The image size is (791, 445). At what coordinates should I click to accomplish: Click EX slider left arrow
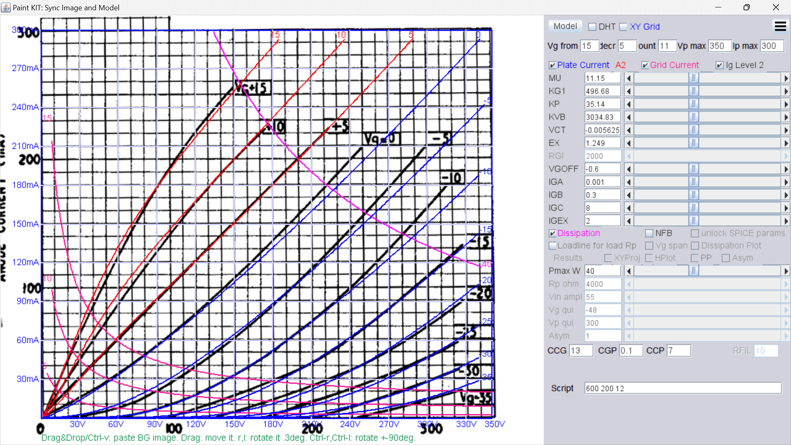click(629, 143)
